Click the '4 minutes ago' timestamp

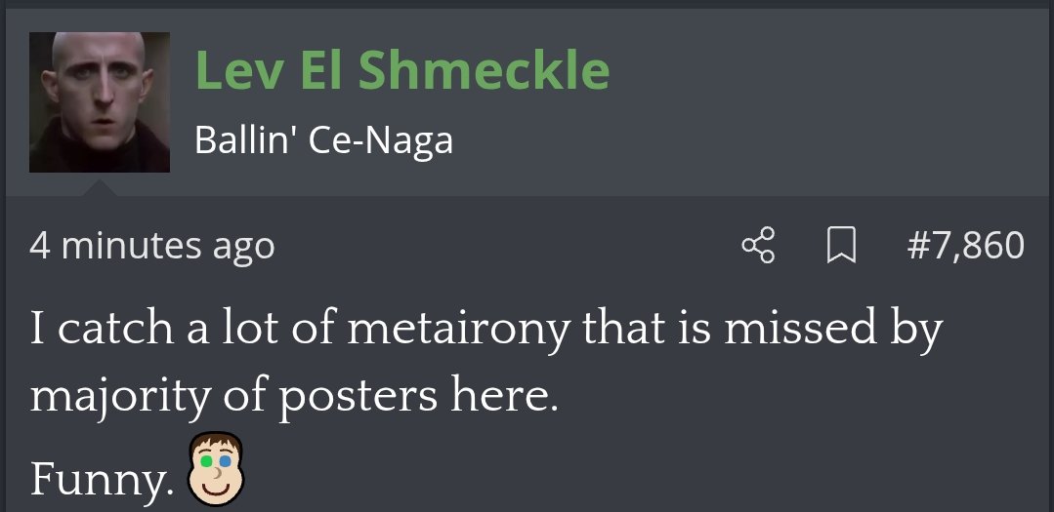152,247
